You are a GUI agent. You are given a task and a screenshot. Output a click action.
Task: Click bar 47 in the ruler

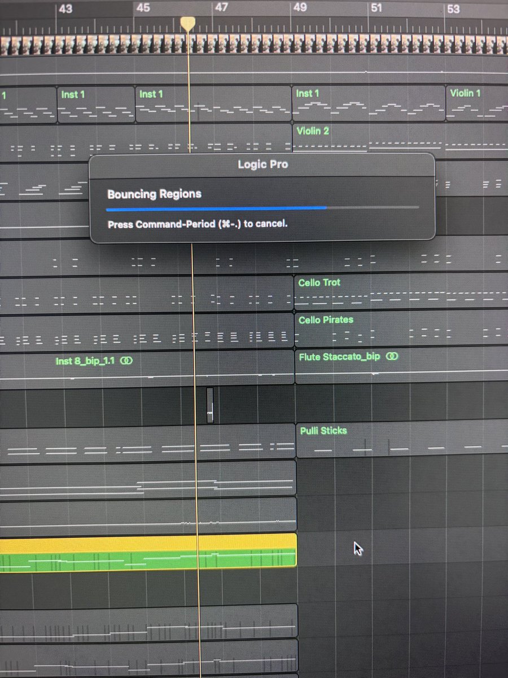tap(222, 7)
